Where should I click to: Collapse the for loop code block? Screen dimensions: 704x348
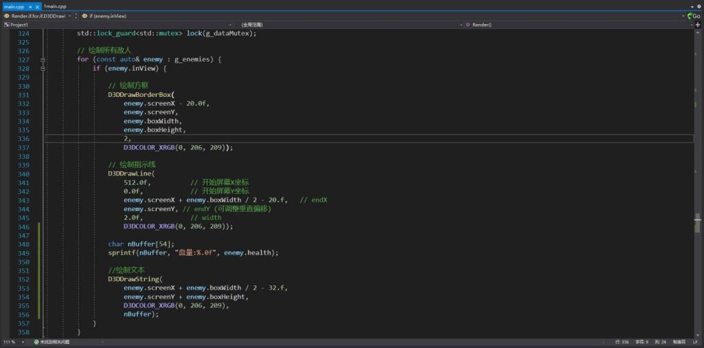click(43, 60)
